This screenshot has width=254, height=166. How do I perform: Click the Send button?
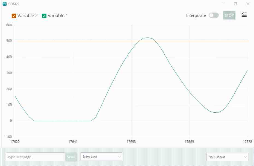71,157
